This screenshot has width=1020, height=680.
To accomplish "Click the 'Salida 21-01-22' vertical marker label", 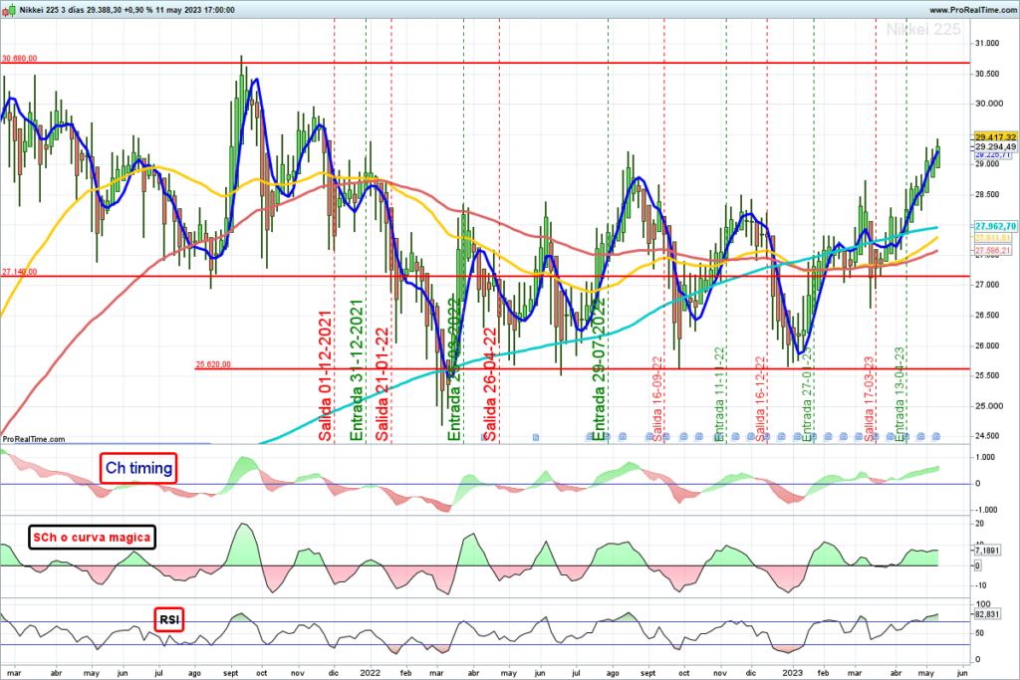I will [x=382, y=383].
